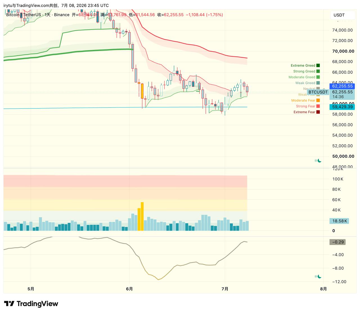Screen dimensions: 360x314
Task: Click the Strong Greed green square
Action: pos(318,71)
